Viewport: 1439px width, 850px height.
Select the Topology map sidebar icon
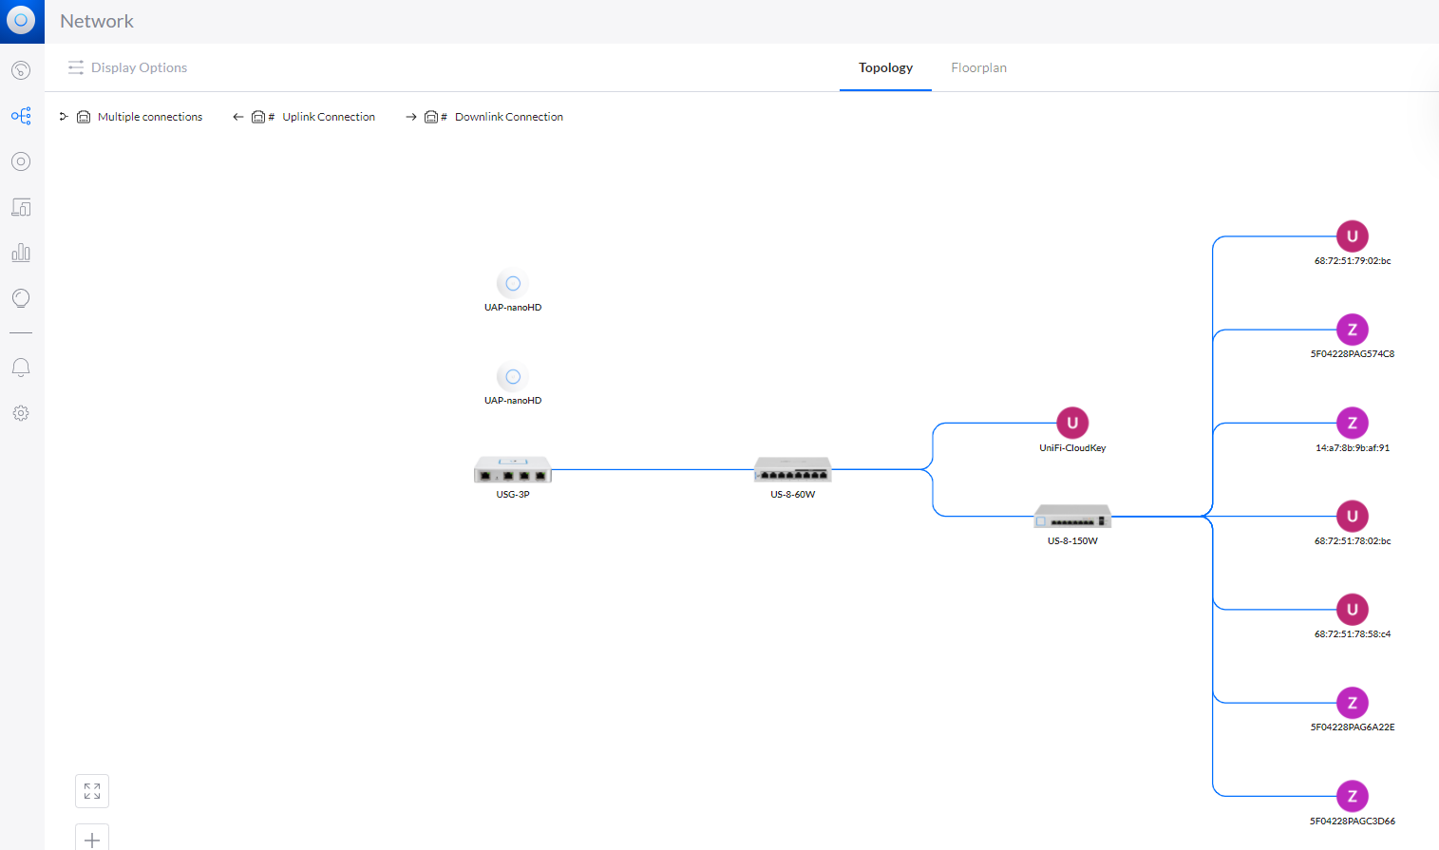point(21,116)
